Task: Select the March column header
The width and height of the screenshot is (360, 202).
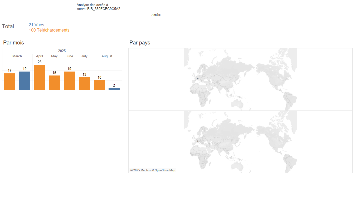Action: click(x=17, y=56)
